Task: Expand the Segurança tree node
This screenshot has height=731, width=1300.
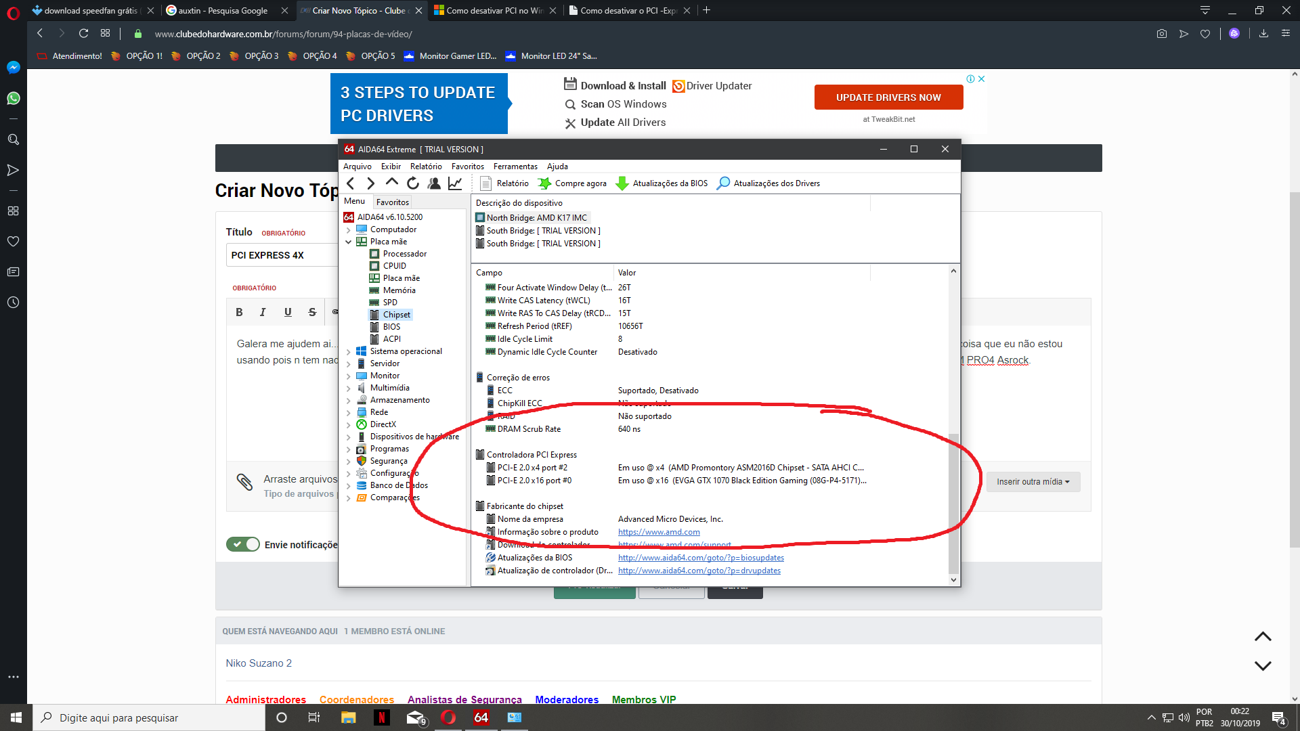Action: pyautogui.click(x=349, y=461)
